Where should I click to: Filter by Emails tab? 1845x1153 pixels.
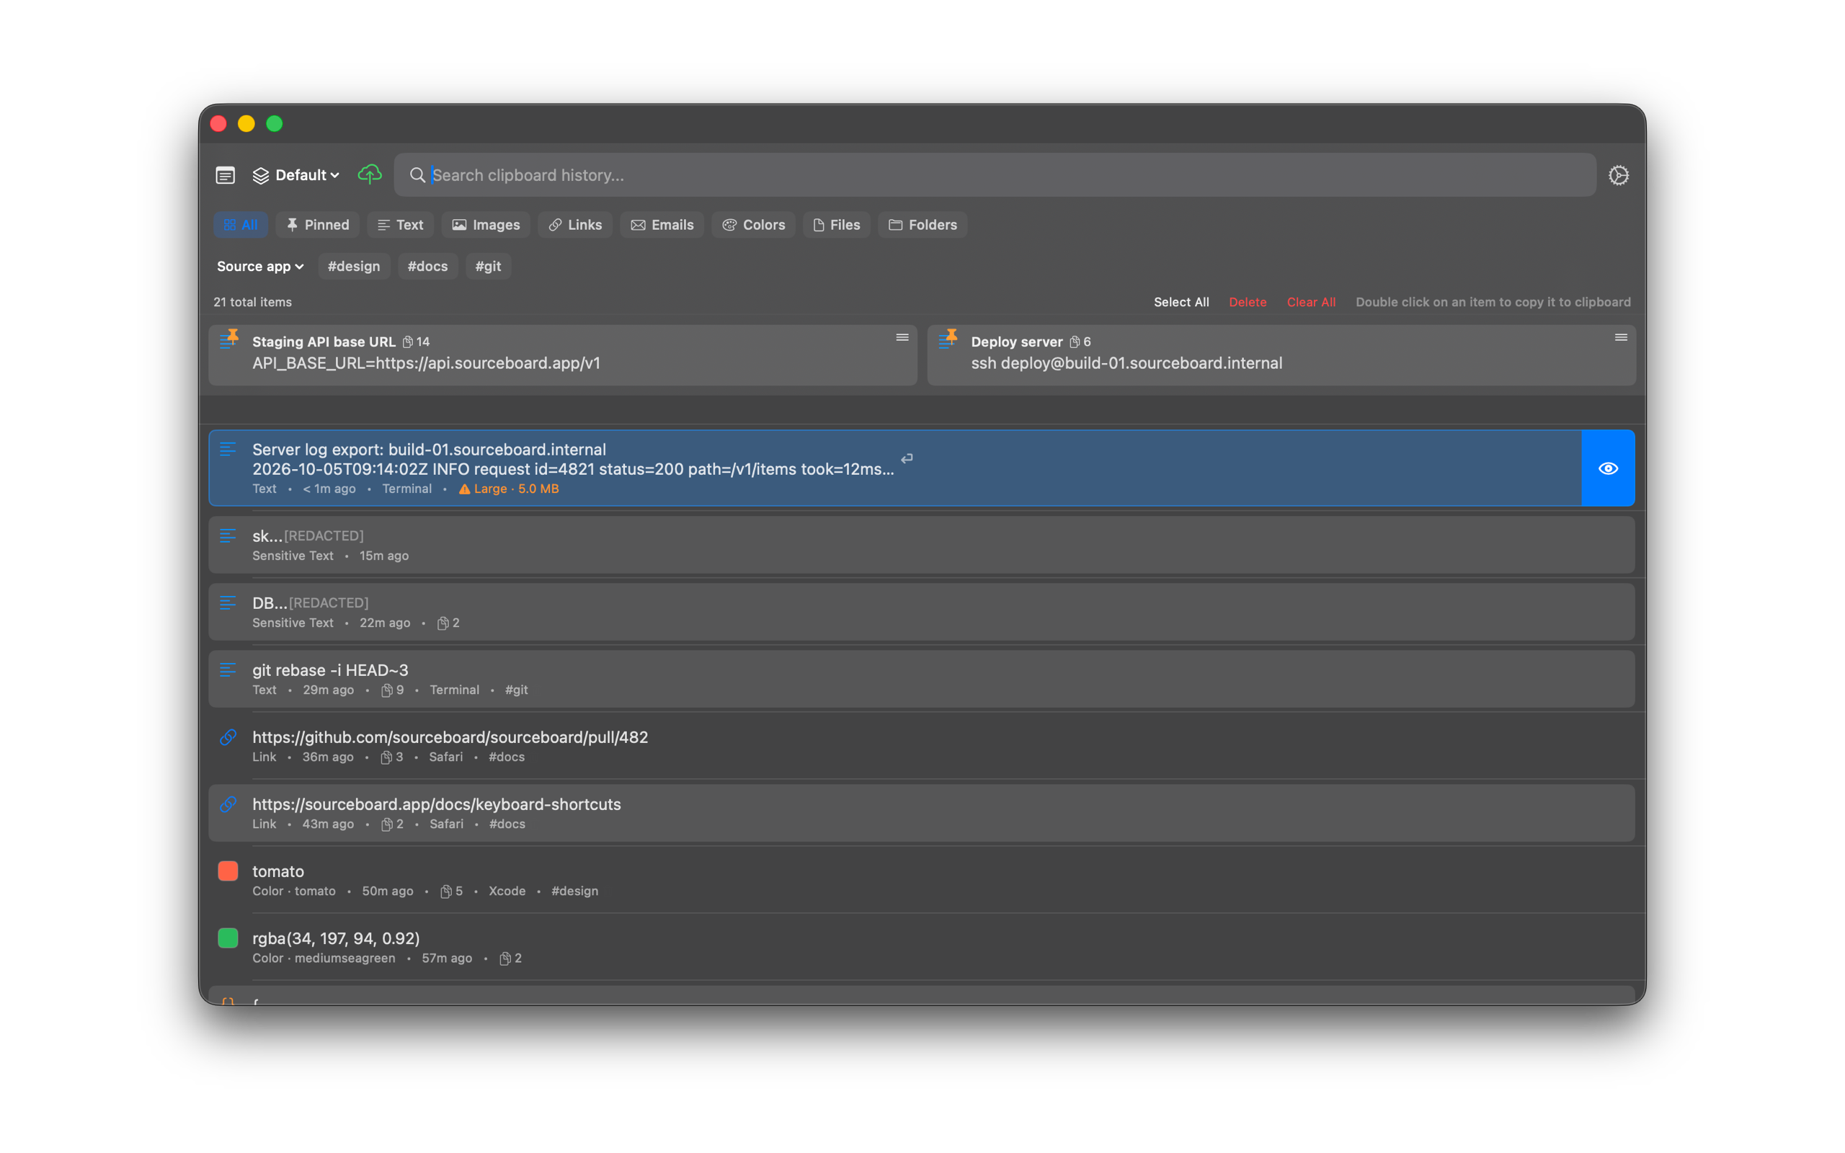click(662, 225)
